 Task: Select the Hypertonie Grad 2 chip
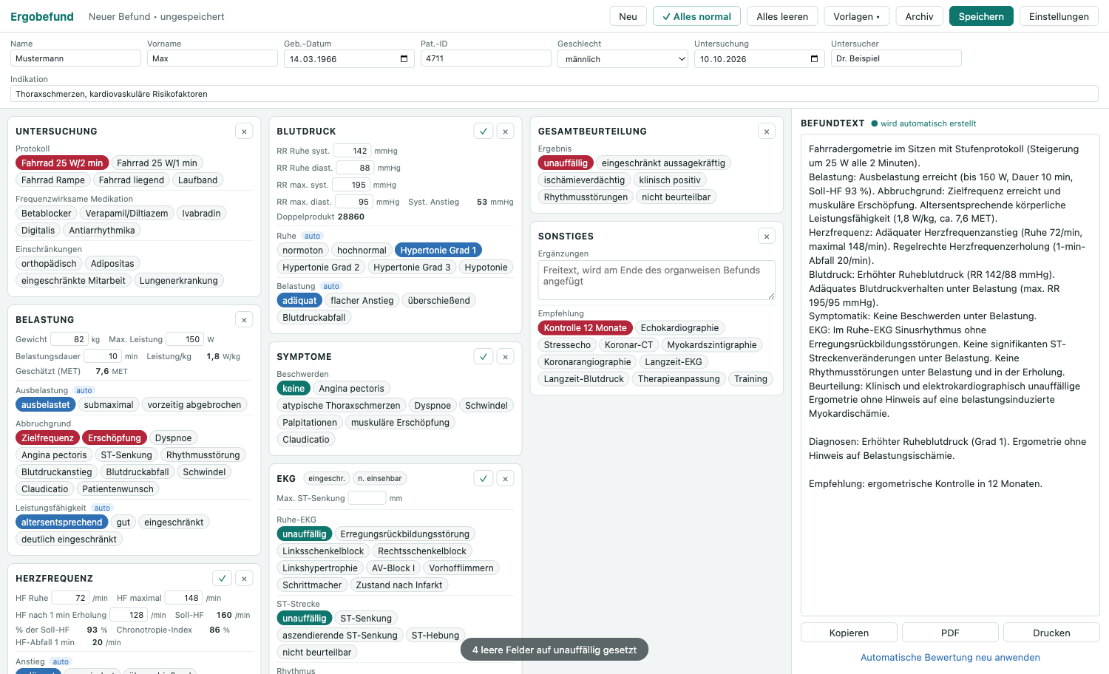(321, 267)
